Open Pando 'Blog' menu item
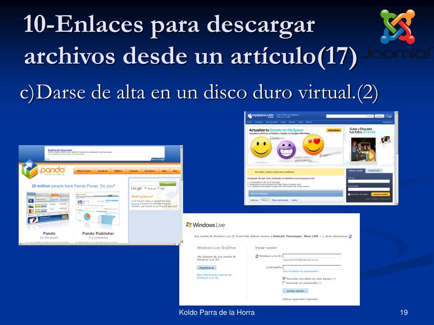 tap(175, 171)
